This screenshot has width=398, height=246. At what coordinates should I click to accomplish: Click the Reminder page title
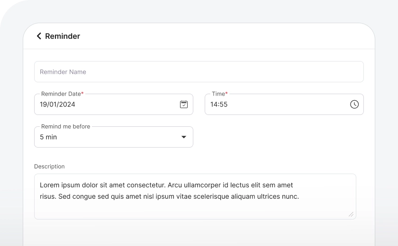[63, 36]
